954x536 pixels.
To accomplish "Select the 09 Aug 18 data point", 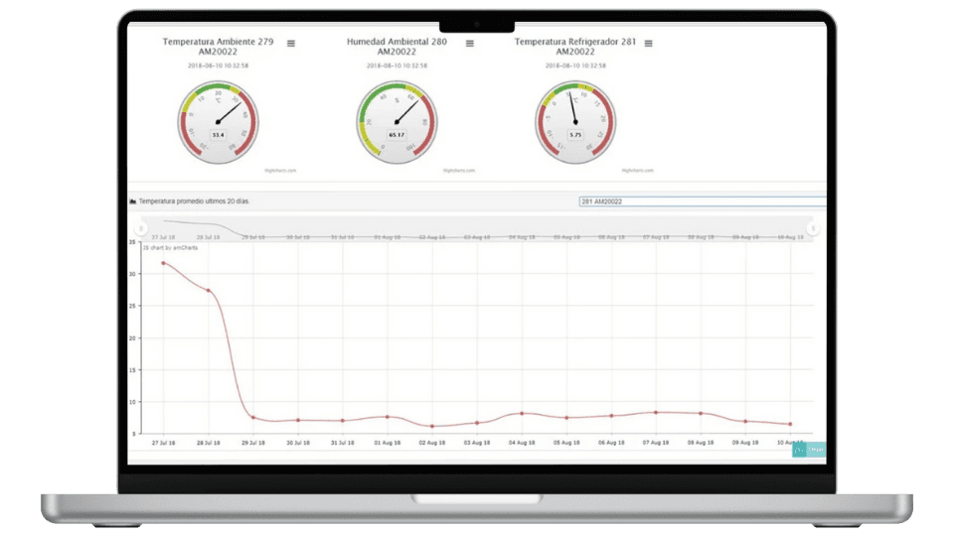I will point(745,421).
